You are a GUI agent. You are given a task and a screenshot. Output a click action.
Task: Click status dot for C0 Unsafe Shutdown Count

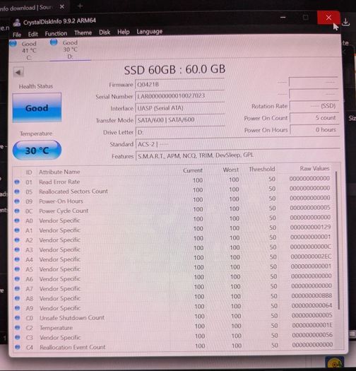pos(17,317)
